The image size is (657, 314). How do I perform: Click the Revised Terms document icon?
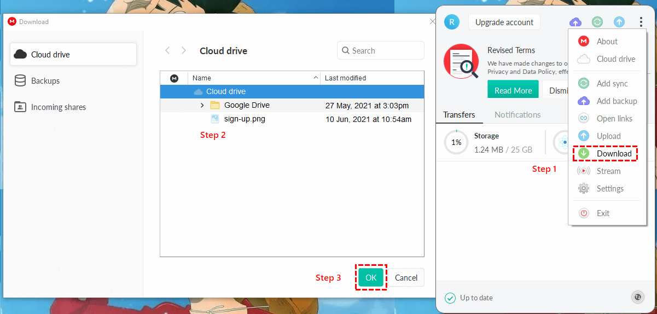(461, 61)
